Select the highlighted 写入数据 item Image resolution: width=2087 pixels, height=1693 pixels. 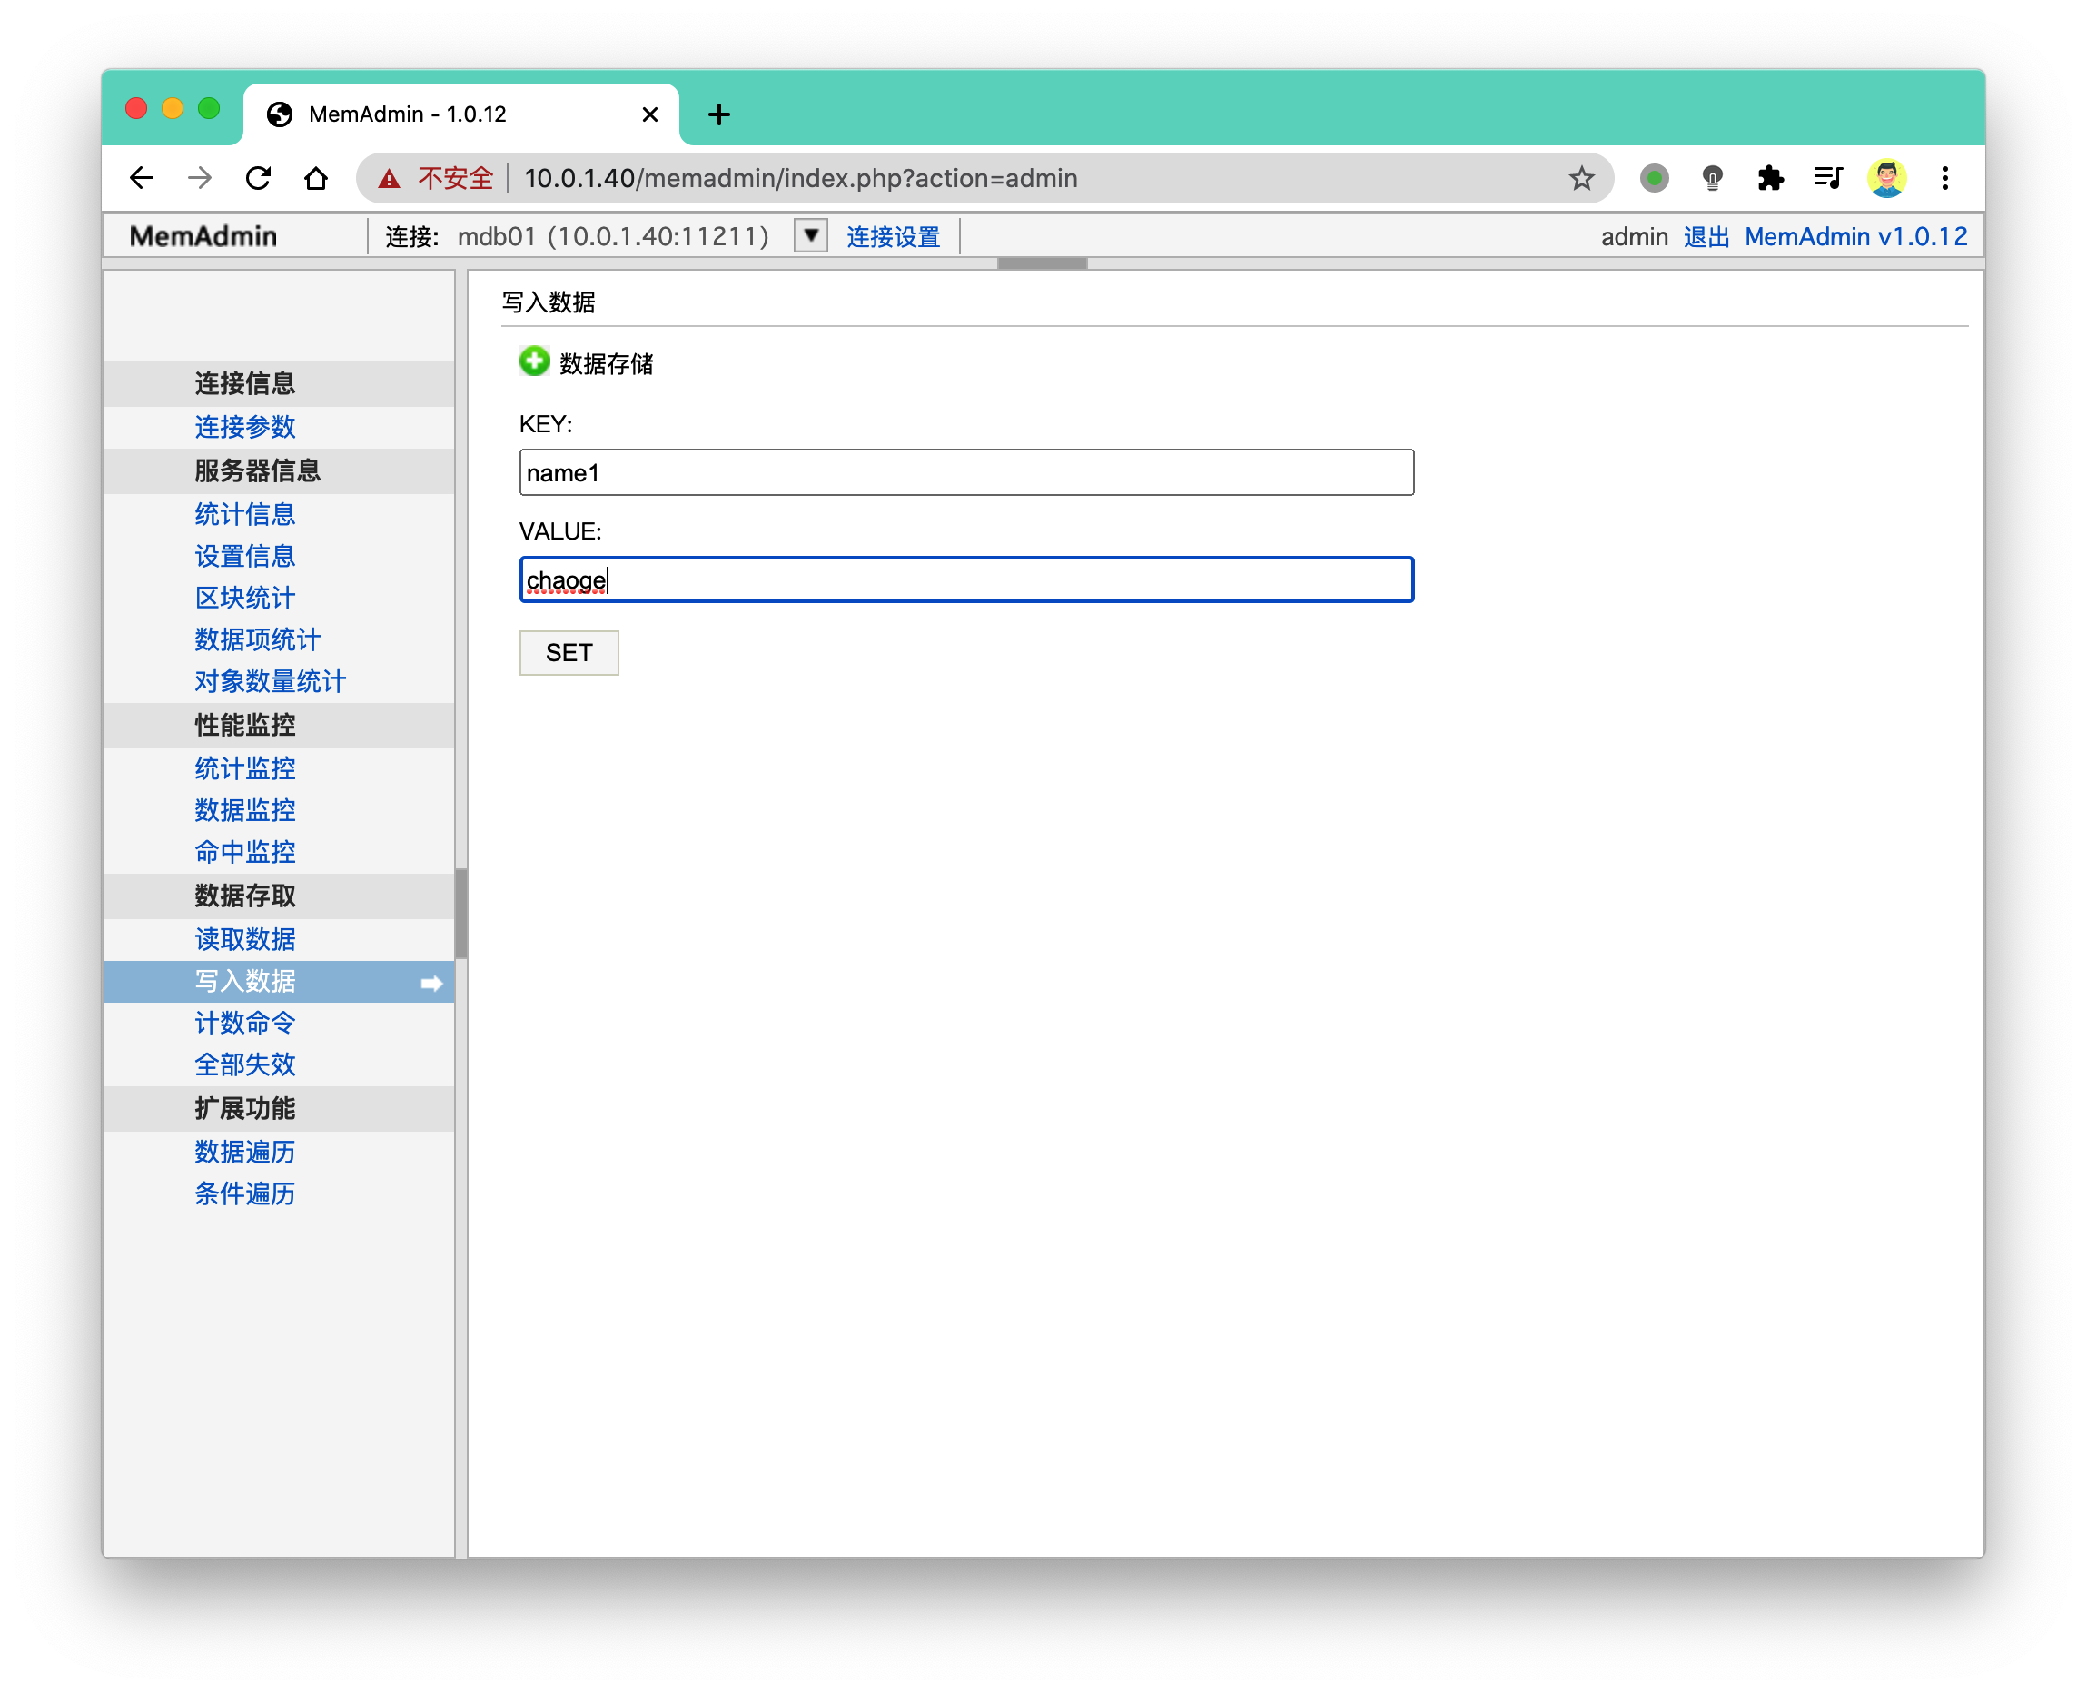[x=279, y=981]
